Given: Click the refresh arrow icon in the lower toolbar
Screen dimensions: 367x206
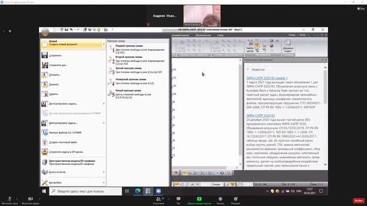Looking at the screenshot, I should pyautogui.click(x=222, y=173).
